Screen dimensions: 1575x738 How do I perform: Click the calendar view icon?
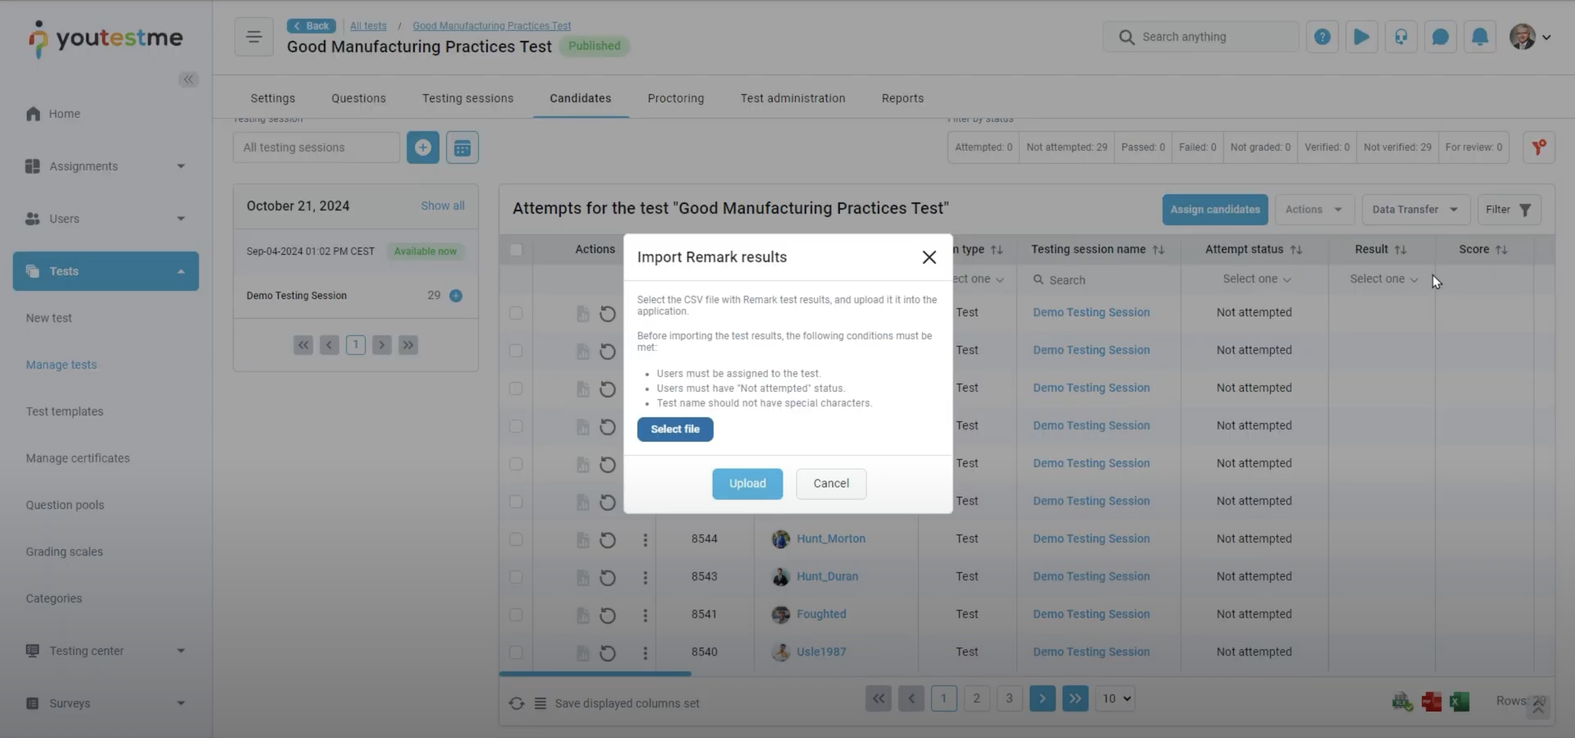(x=462, y=148)
